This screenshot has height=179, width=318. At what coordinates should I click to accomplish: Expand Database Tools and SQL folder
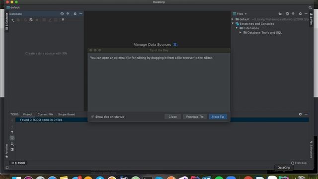tap(240, 32)
